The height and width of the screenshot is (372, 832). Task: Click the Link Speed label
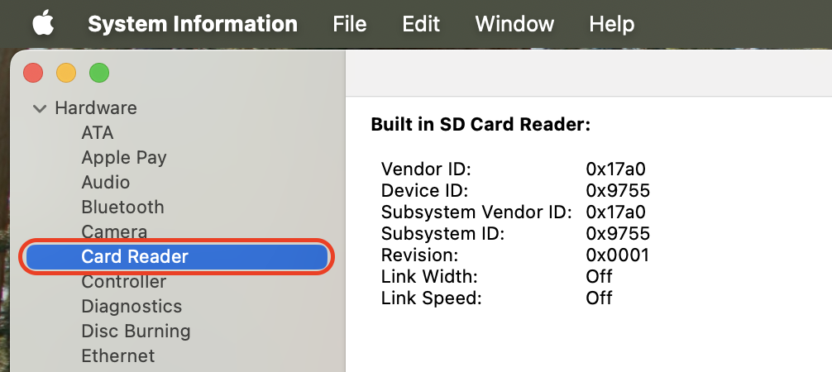pyautogui.click(x=431, y=298)
